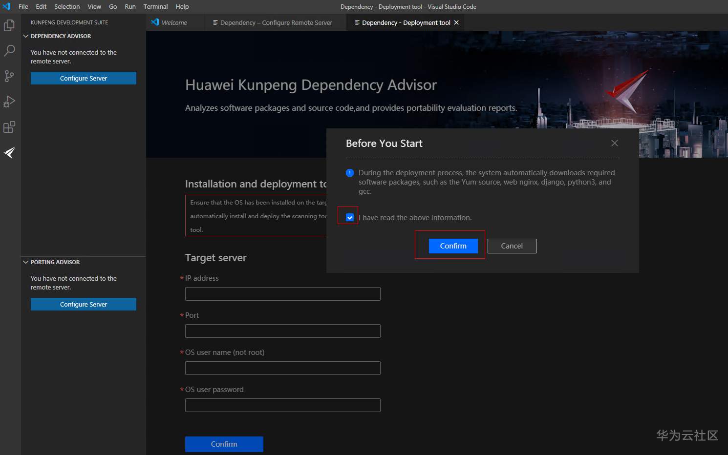Viewport: 728px width, 455px height.
Task: Focus the Port input field
Action: coord(283,331)
